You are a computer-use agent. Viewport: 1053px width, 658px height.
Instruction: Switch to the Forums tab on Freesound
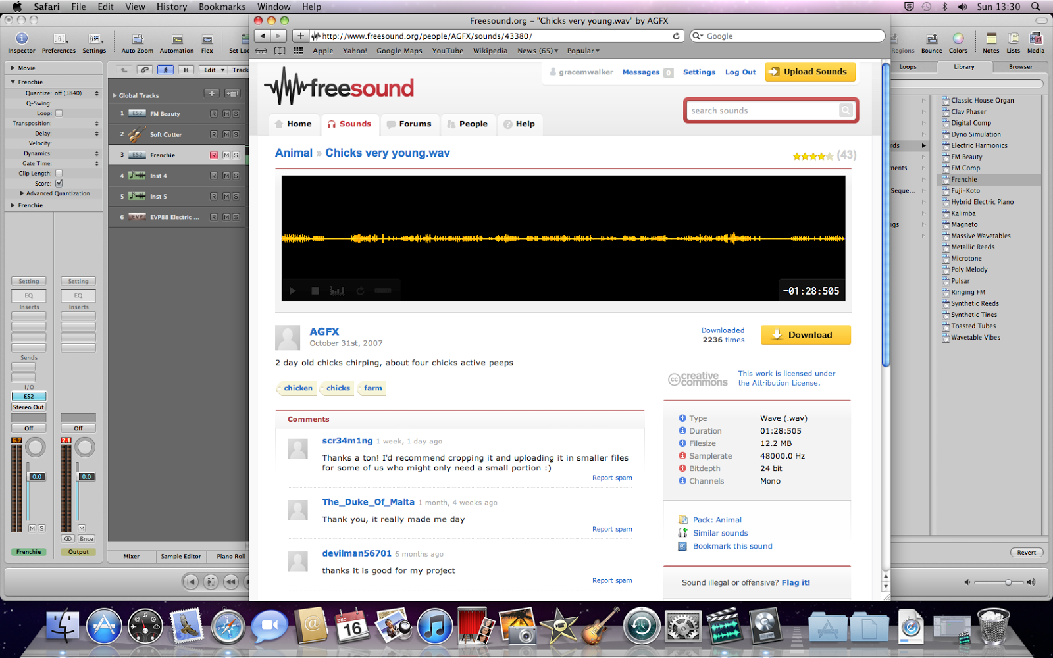click(410, 124)
